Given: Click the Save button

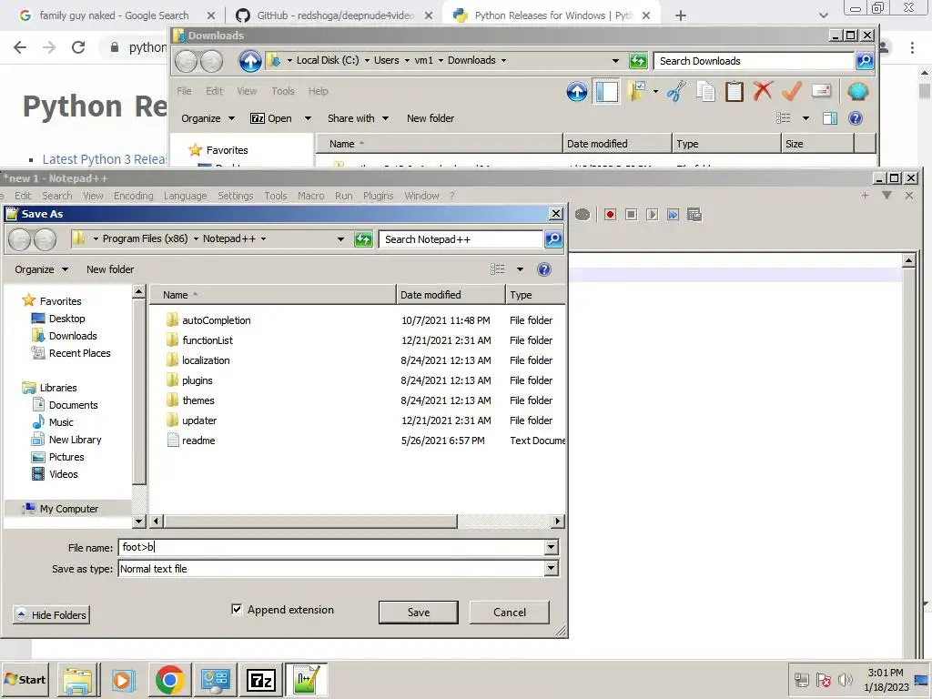Looking at the screenshot, I should tap(419, 613).
